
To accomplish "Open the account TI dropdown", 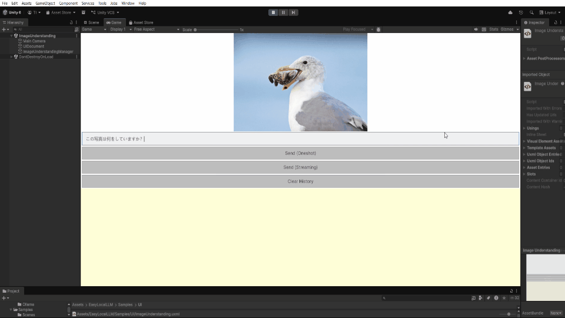I will [x=34, y=12].
